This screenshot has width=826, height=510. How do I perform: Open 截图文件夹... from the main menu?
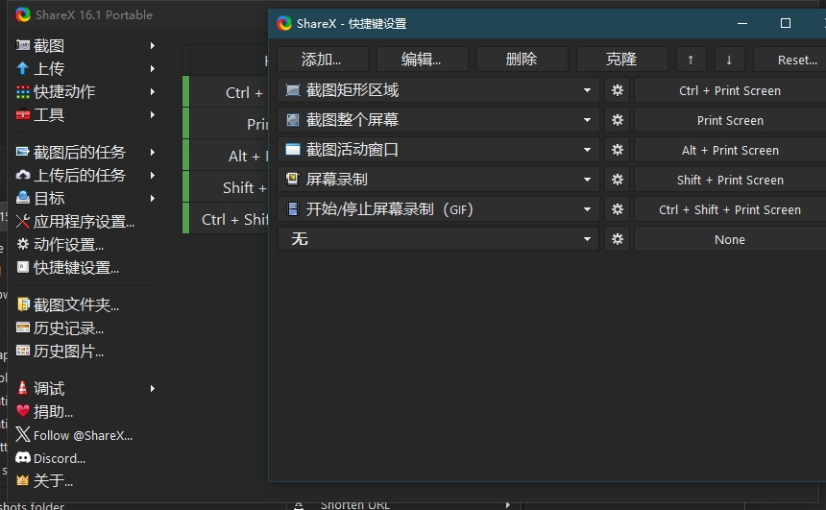click(86, 304)
